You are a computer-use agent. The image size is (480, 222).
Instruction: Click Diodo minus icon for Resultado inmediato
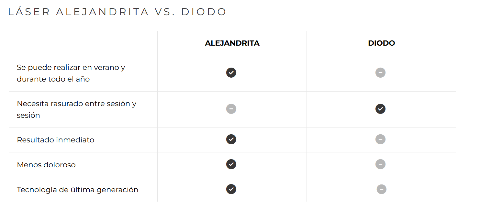pyautogui.click(x=380, y=139)
